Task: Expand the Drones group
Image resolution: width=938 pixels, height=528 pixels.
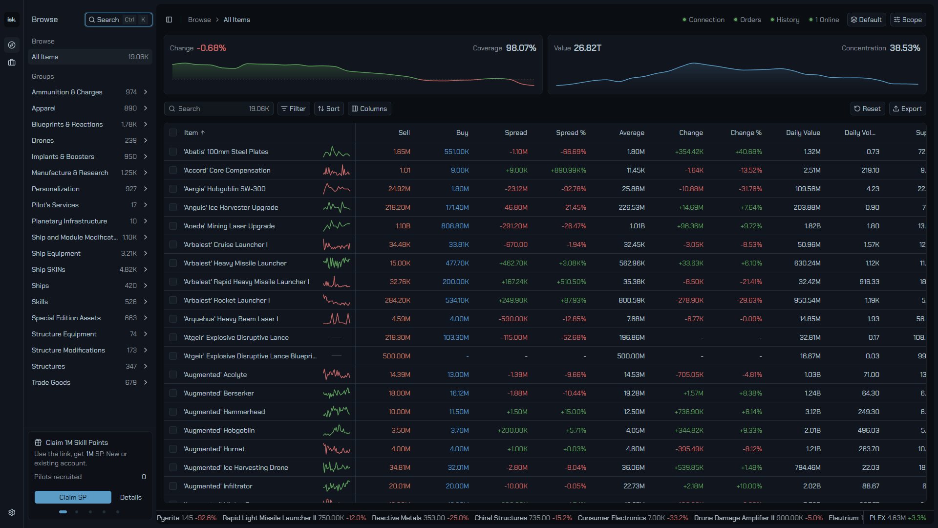Action: [146, 140]
